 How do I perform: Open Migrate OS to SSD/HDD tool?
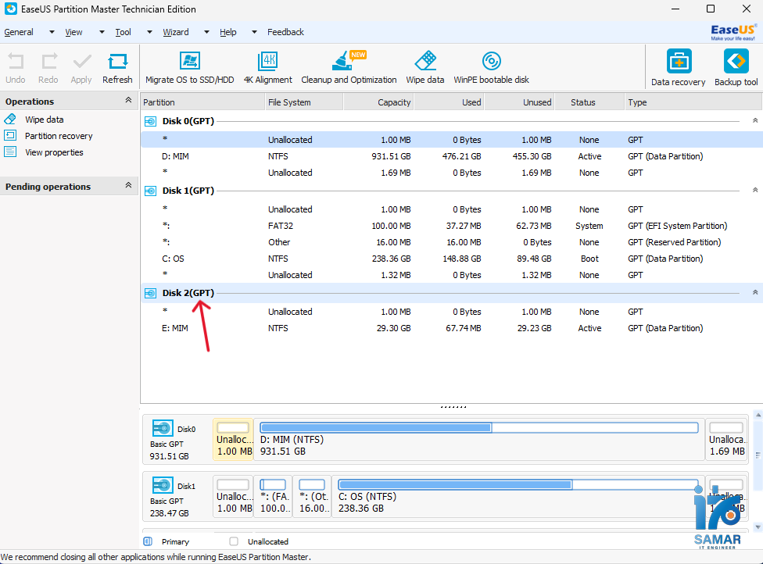tap(188, 67)
